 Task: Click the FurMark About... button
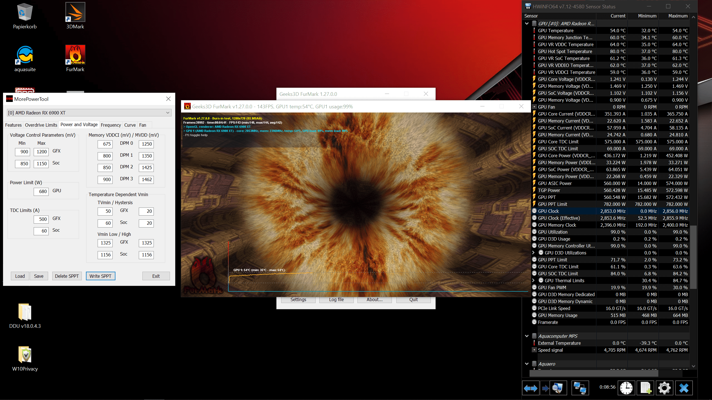point(375,300)
